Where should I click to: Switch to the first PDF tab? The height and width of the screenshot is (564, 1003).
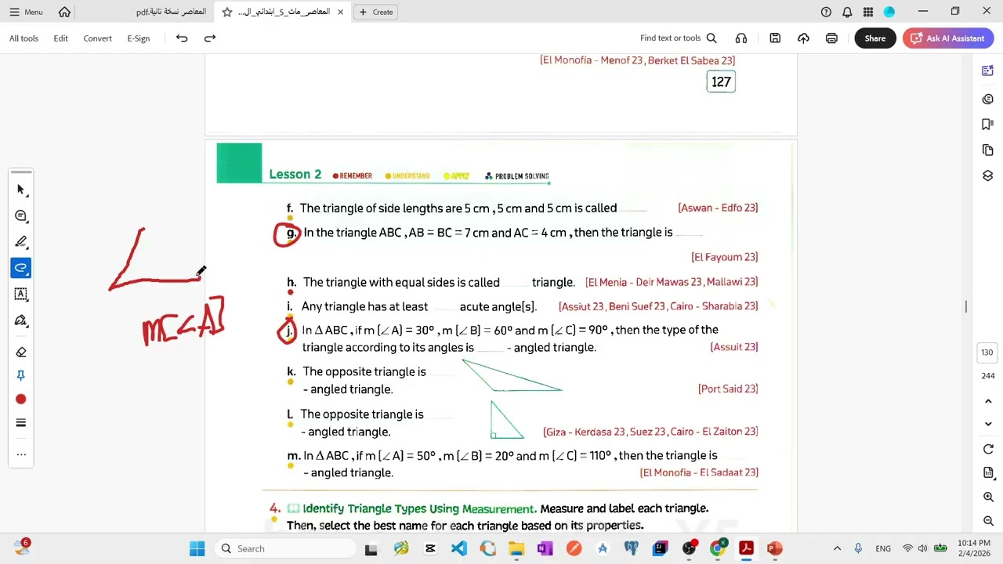coord(169,12)
